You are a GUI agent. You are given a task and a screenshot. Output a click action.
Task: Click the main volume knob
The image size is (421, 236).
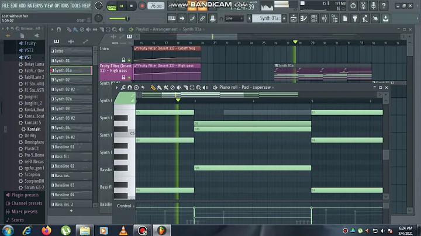coord(99,6)
